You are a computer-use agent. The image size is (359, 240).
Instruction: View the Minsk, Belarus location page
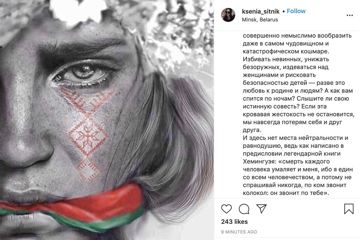pyautogui.click(x=260, y=20)
